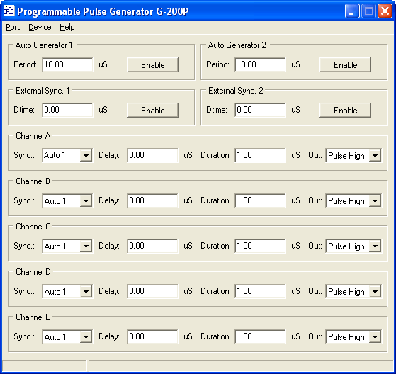
Task: Open the Help menu
Action: (67, 27)
